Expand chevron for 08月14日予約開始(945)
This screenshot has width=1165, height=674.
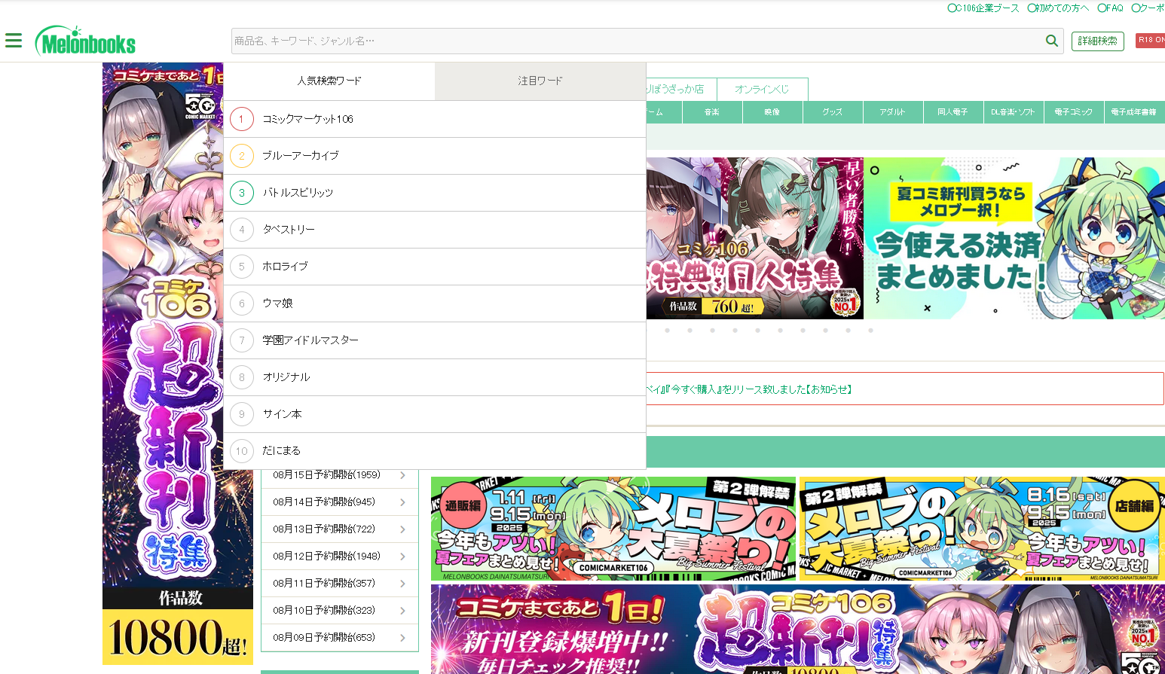pyautogui.click(x=403, y=502)
